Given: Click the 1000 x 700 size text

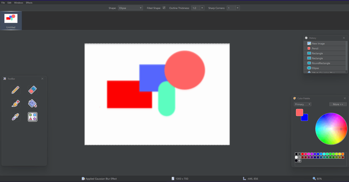Looking at the screenshot, I should [x=182, y=179].
